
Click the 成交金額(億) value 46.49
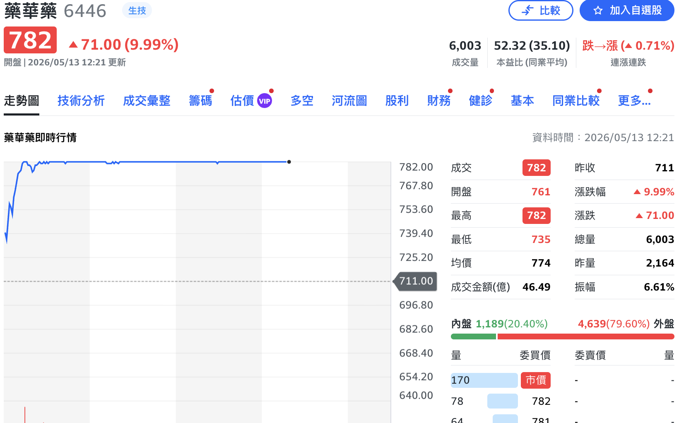537,287
